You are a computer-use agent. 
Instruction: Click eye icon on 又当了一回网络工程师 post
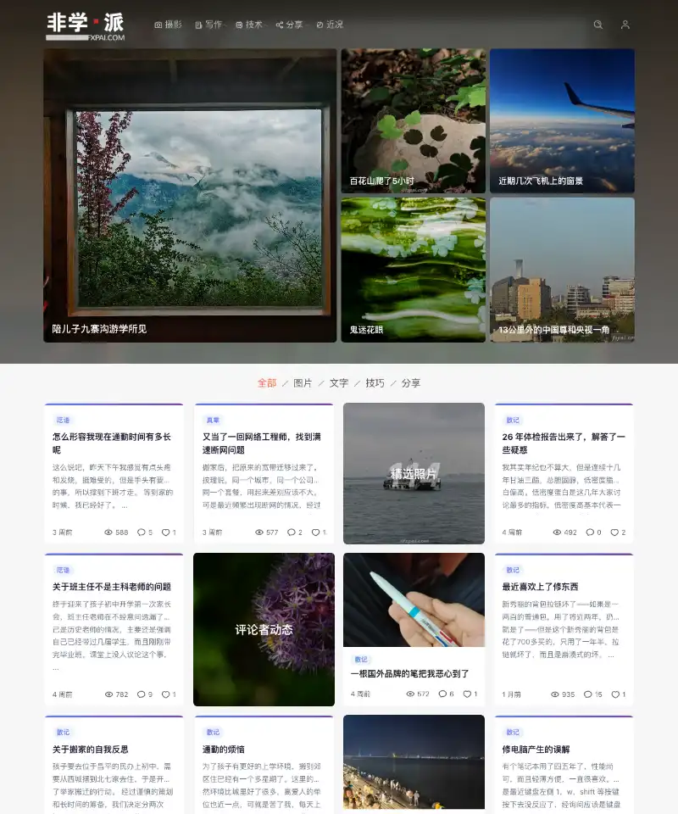(259, 532)
